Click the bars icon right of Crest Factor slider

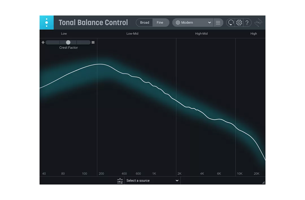[x=93, y=42]
